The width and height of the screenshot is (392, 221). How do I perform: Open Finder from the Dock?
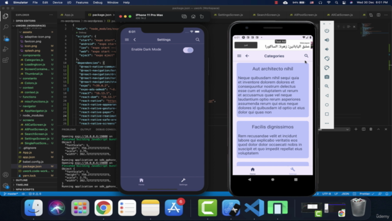point(34,207)
